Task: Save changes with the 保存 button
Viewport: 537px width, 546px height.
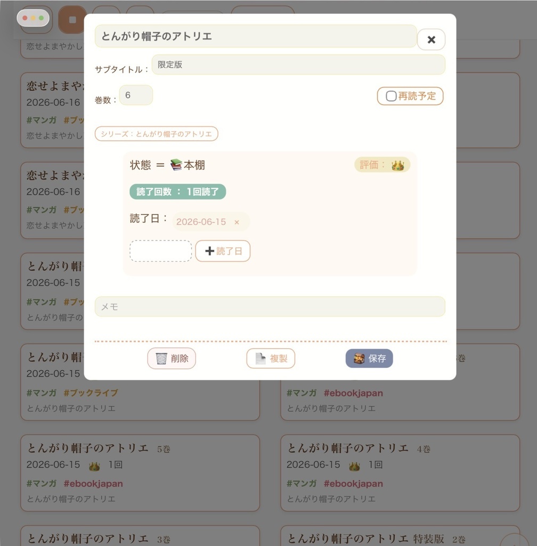Action: tap(369, 358)
